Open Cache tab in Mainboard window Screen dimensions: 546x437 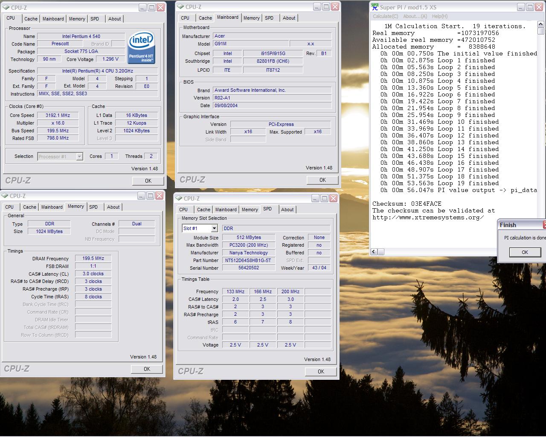coord(205,18)
